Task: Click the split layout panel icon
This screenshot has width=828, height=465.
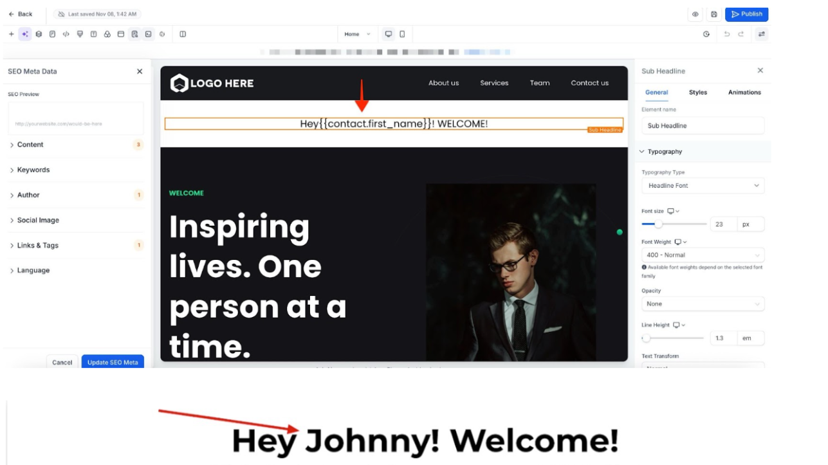Action: click(183, 34)
